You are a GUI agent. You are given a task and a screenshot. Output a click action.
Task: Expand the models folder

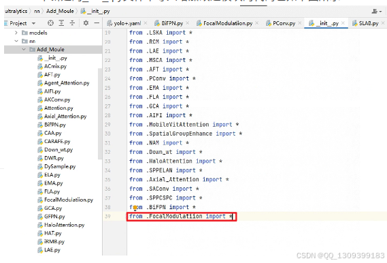pos(16,33)
